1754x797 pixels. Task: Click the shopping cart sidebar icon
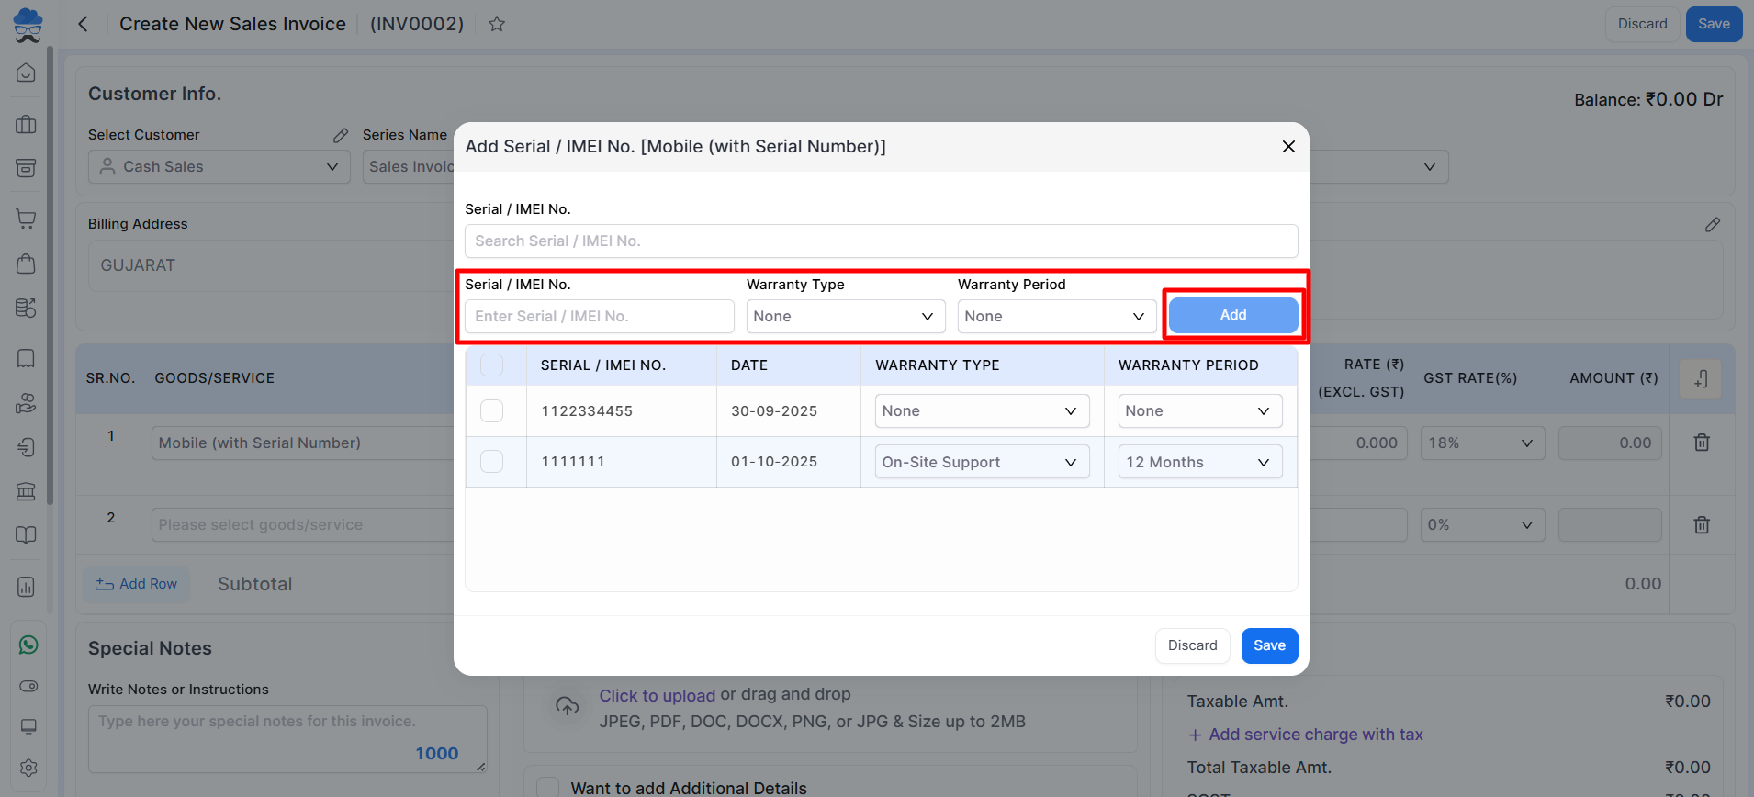pyautogui.click(x=27, y=219)
